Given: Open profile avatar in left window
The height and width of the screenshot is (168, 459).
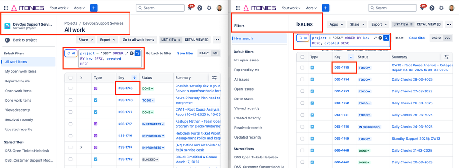Looking at the screenshot, I should pyautogui.click(x=220, y=8).
